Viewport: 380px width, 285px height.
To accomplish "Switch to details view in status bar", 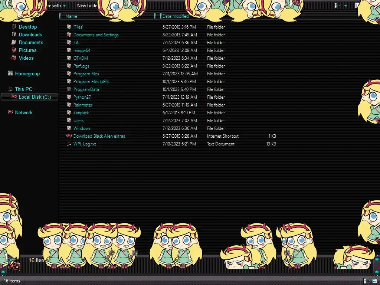I will pos(366,281).
